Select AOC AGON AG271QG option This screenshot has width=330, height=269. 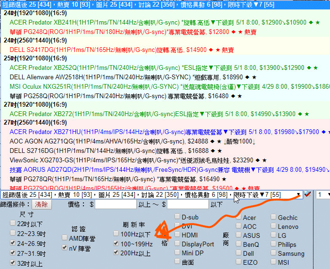click(165, 142)
